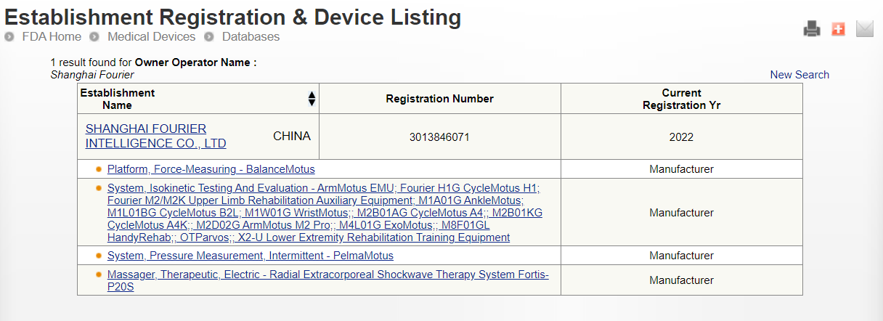
Task: Start a New Search
Action: pos(799,75)
